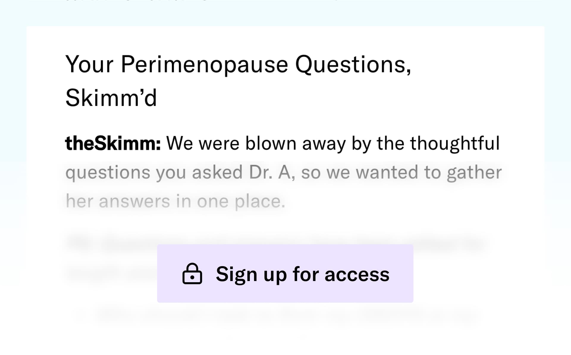Open the article headline 'Your Perimenopause Questions, Skimm'd'

point(238,80)
